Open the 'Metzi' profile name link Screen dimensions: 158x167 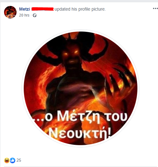coord(24,9)
